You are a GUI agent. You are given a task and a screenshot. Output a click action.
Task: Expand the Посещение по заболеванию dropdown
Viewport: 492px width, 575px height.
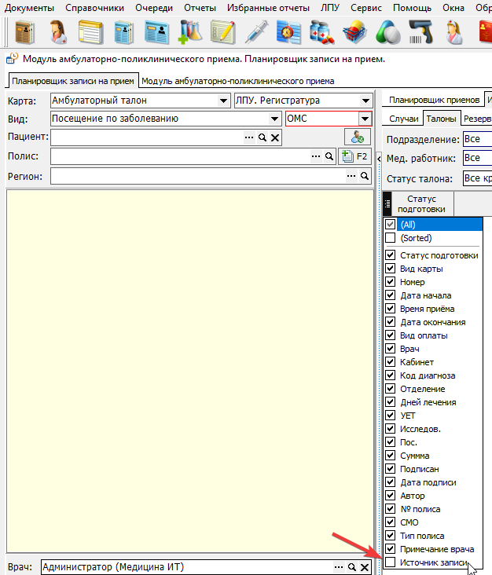pos(274,119)
